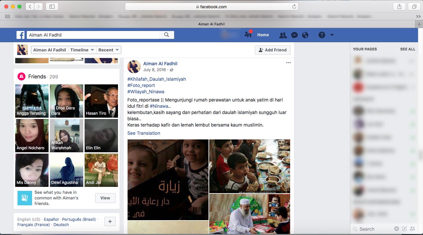Click the See Translation link
The height and width of the screenshot is (235, 423).
coord(144,133)
